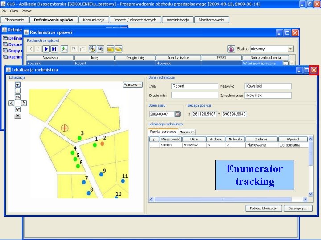Screen dimensions: 321x240
Task: Click the Szczegóły... button
Action: tap(298, 208)
